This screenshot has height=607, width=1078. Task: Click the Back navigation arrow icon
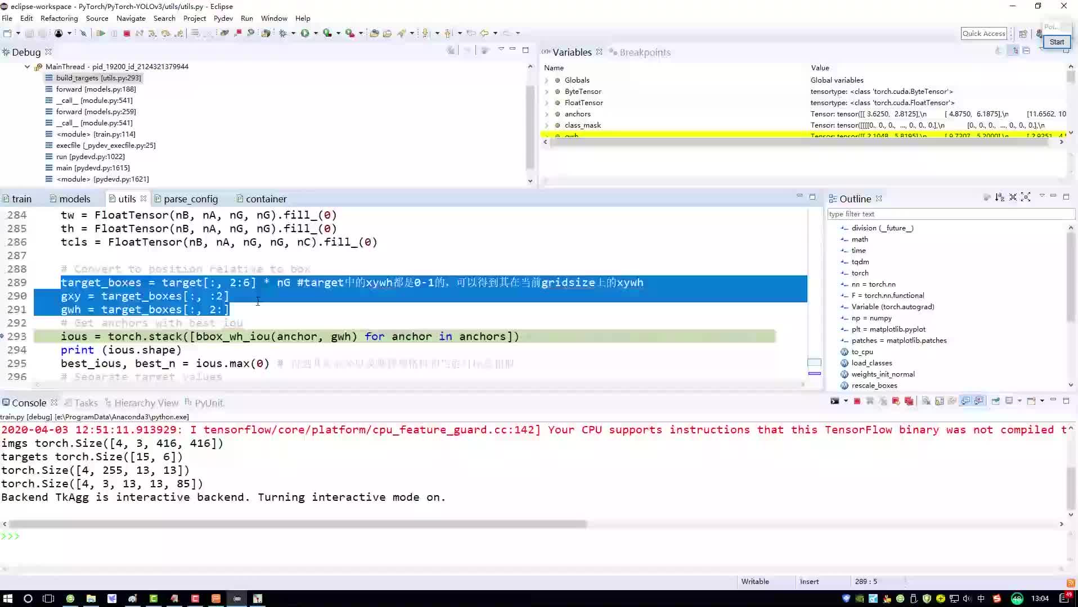[484, 33]
